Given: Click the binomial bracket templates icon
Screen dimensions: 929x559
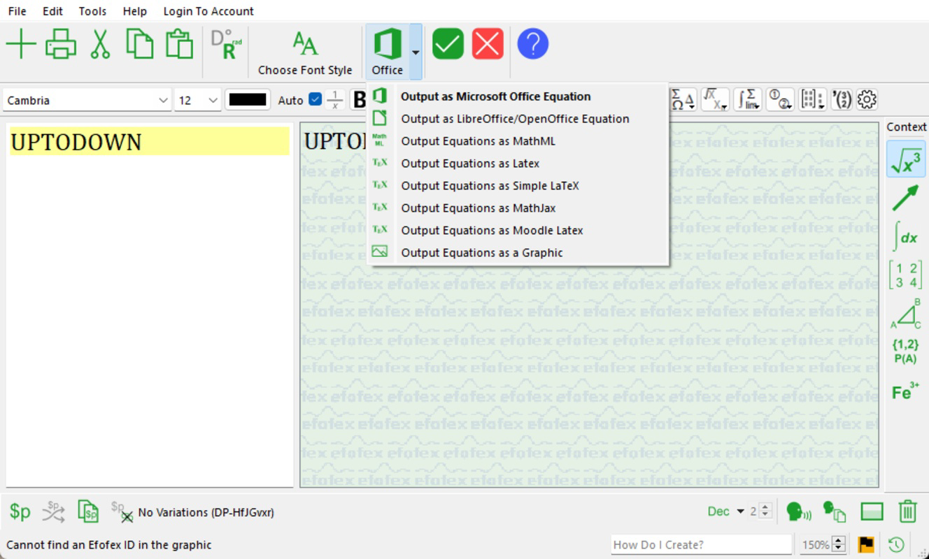Looking at the screenshot, I should 841,100.
